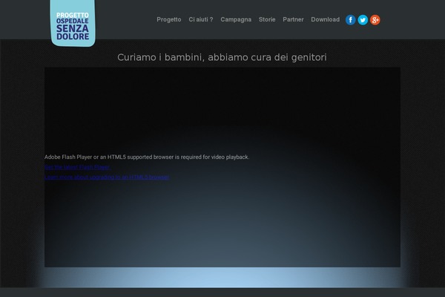Open the Progetto menu item
This screenshot has height=297, width=445.
pos(169,19)
